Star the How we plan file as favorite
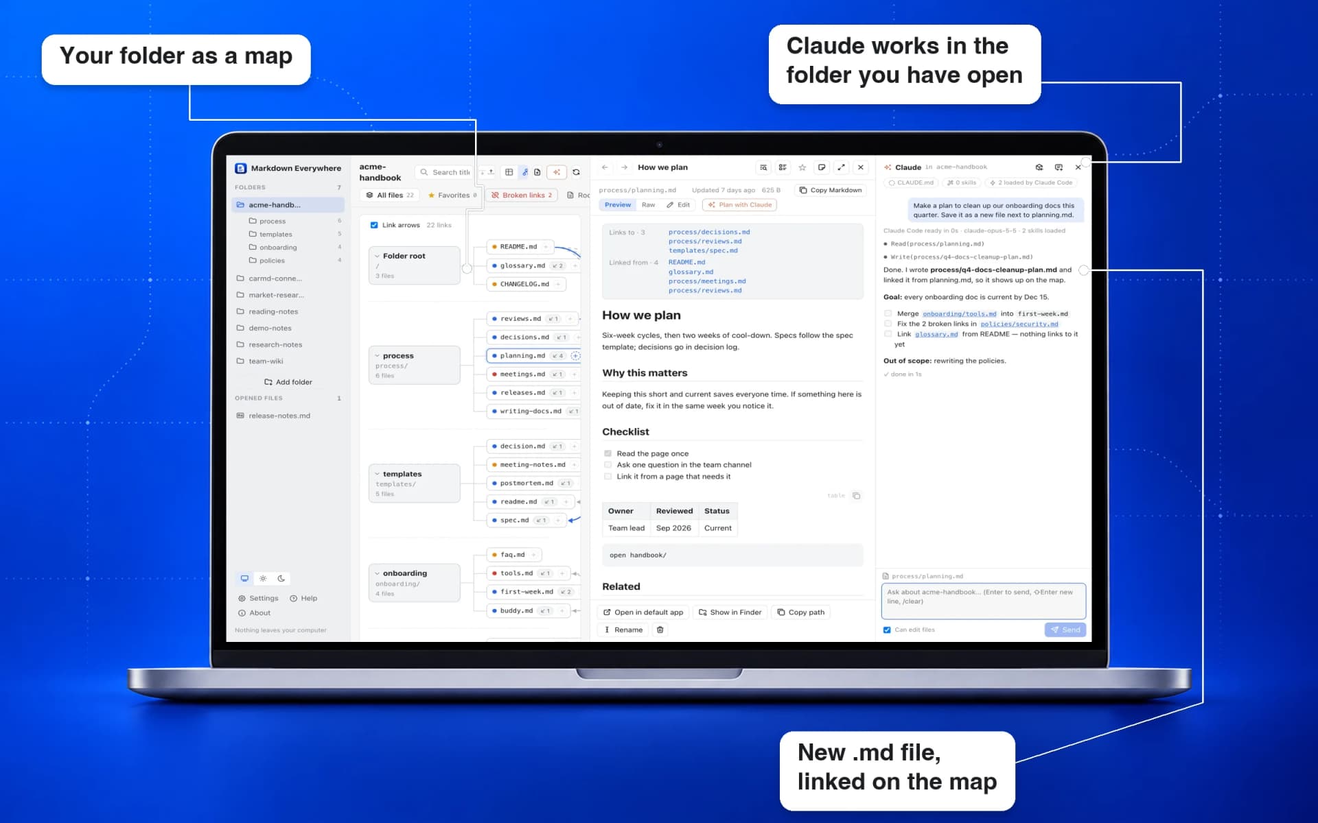Image resolution: width=1318 pixels, height=823 pixels. coord(802,167)
